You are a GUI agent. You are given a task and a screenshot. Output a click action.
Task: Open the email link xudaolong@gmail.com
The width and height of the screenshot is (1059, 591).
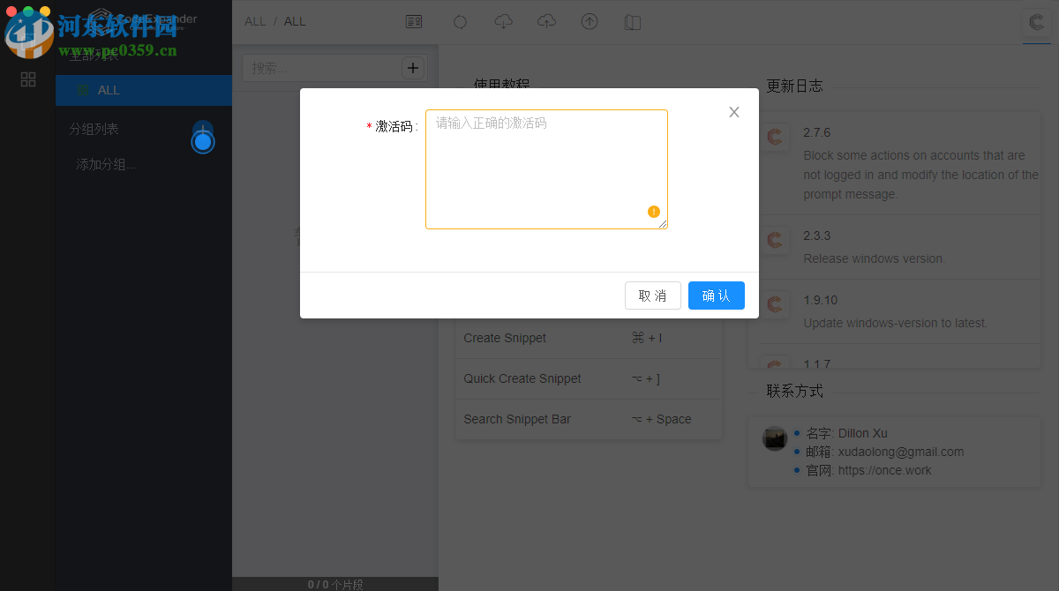point(902,452)
